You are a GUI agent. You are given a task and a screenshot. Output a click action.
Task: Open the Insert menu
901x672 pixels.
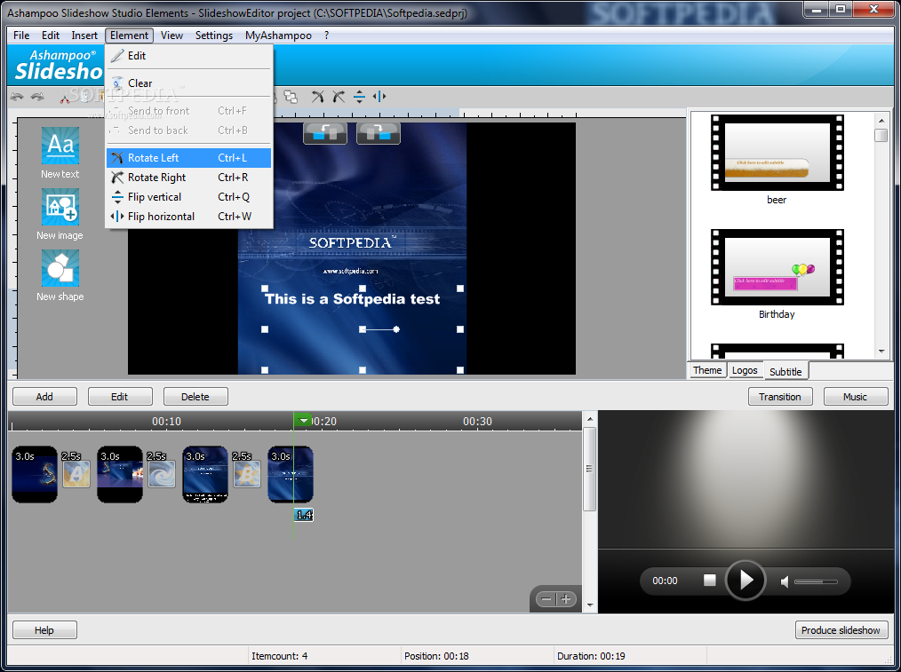(84, 36)
